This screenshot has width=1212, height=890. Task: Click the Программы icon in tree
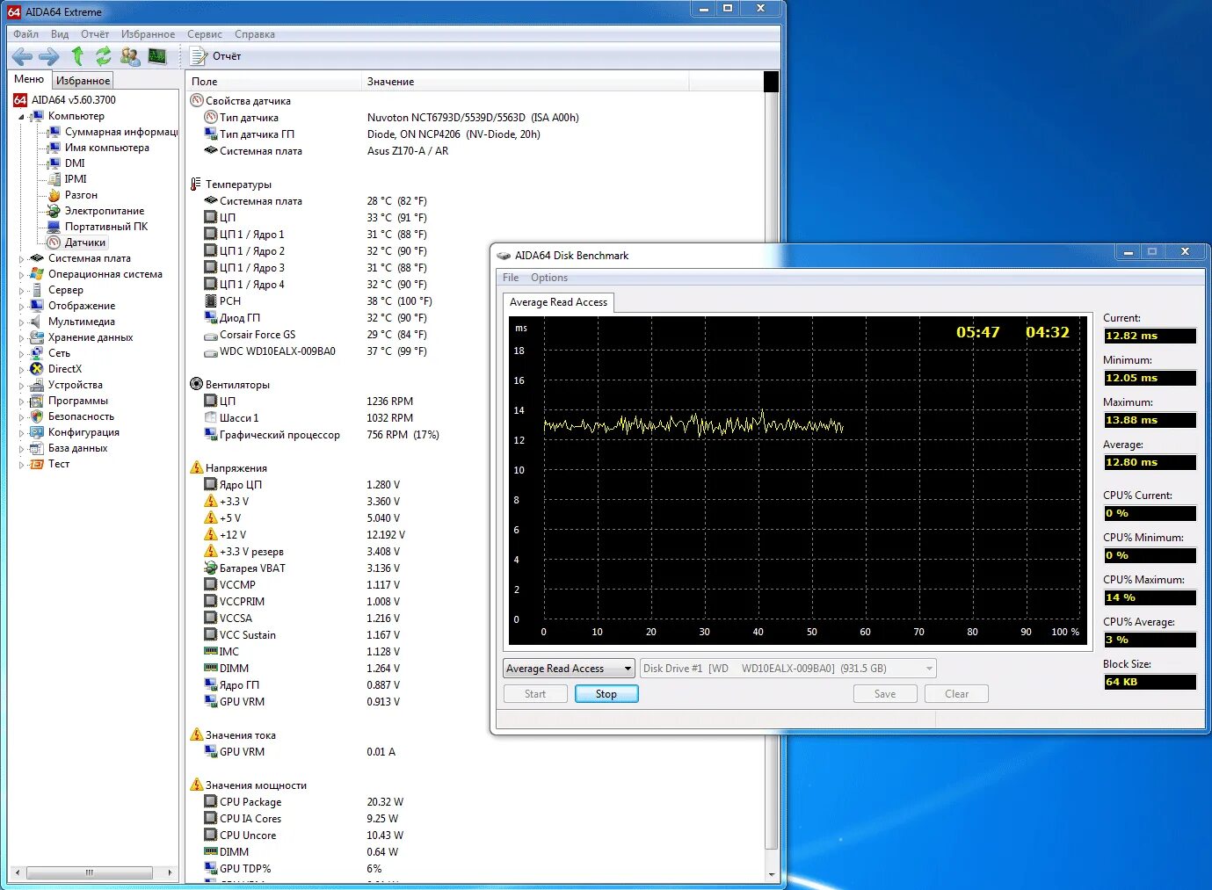pyautogui.click(x=37, y=401)
